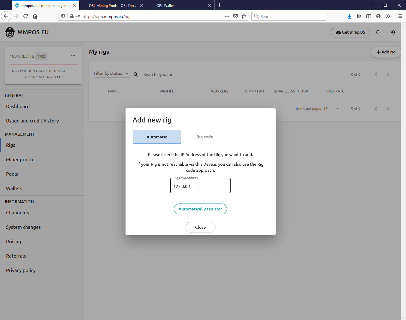Click the Get mmpOS button
This screenshot has width=406, height=320.
pos(350,32)
